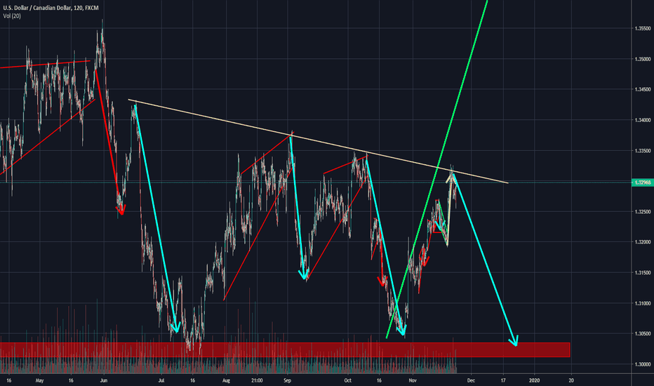Select the 21:00 time axis label

tap(257, 380)
